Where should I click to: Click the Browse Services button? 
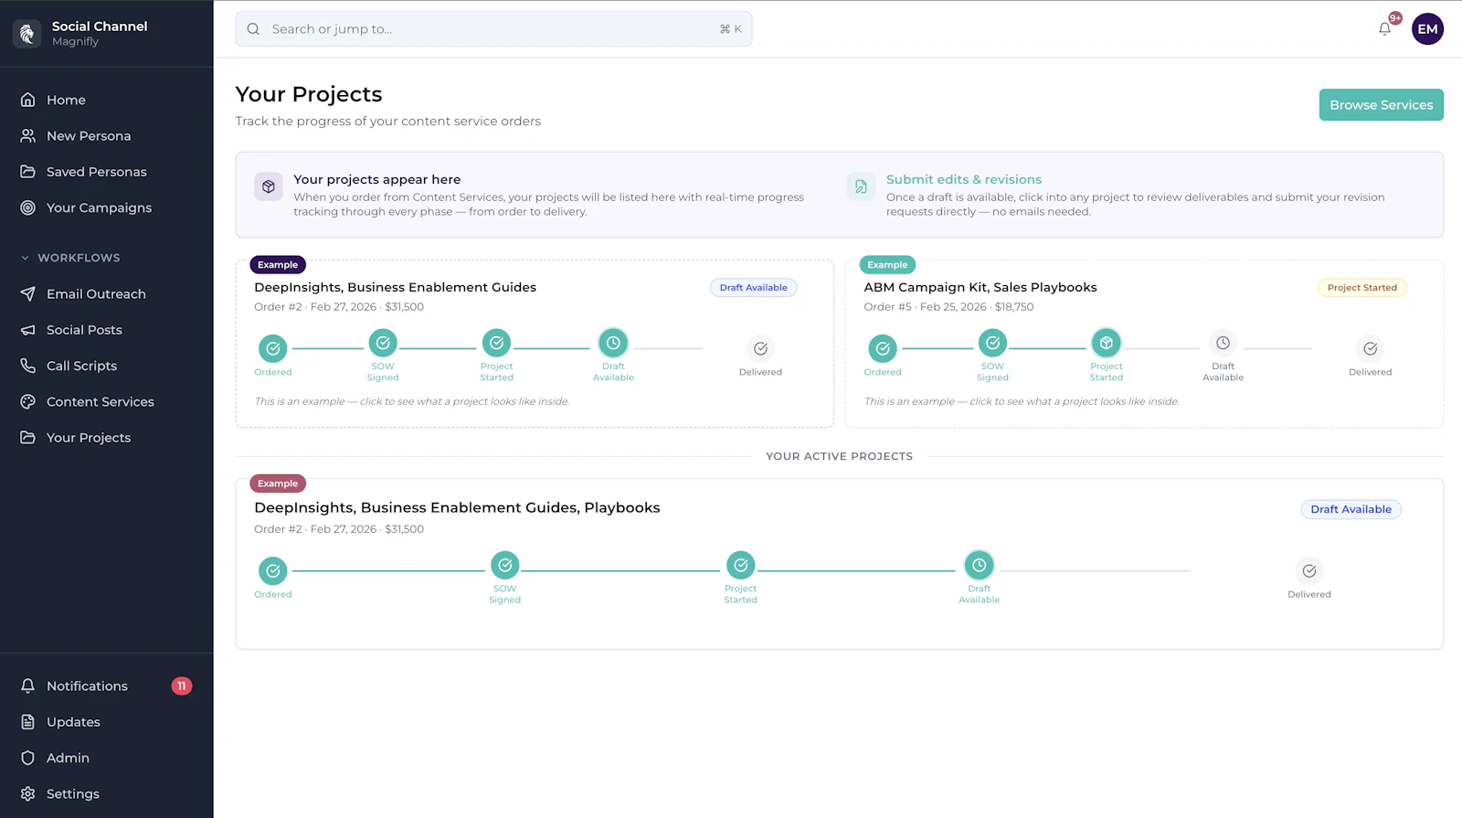pyautogui.click(x=1381, y=105)
